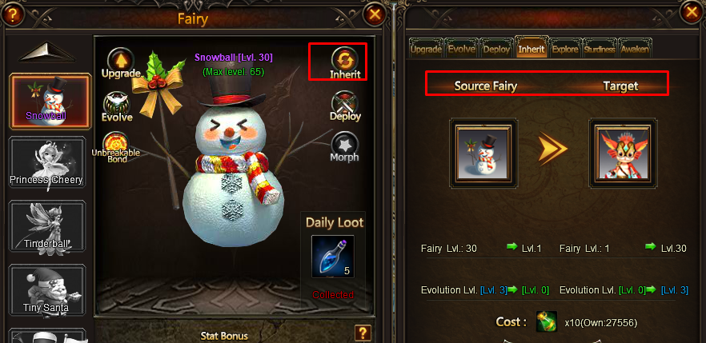Click the Inherit swap-arrows icon
This screenshot has height=343, width=706.
click(345, 60)
